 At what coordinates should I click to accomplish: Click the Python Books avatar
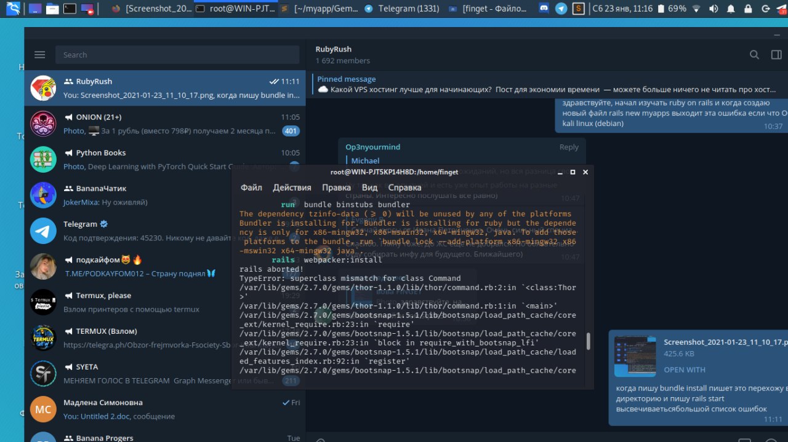pos(44,160)
